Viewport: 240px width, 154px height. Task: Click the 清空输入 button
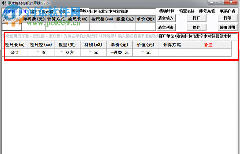pyautogui.click(x=166, y=18)
